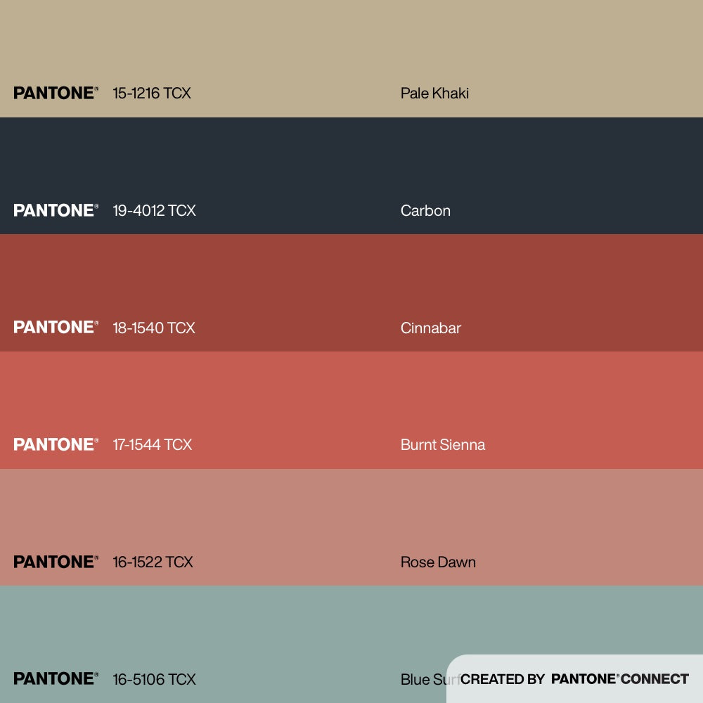The image size is (703, 703).
Task: Click the PANTONE logo on the Burnt Sienna row
Action: (x=55, y=444)
